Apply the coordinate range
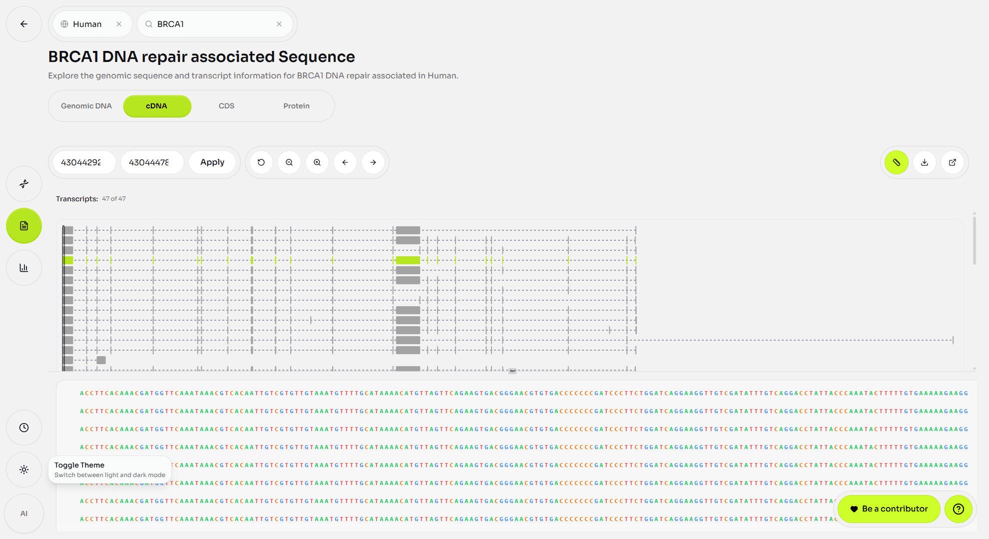Viewport: 989px width, 539px height. 212,162
